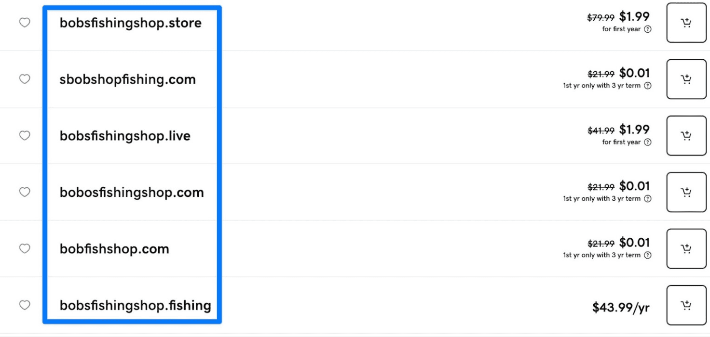
Task: View the first-year pricing info for bobsfishingshop.live
Action: [648, 143]
